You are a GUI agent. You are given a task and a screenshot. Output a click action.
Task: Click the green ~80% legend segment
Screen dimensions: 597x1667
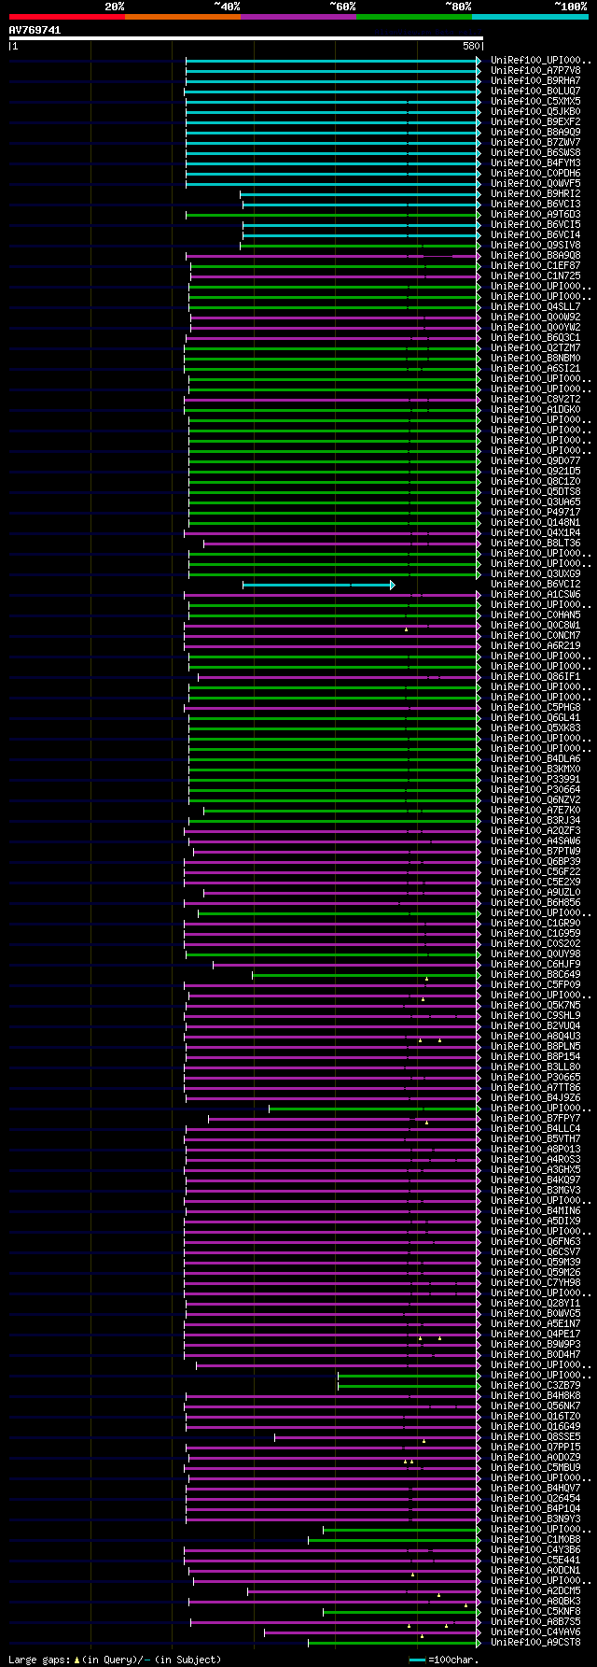pos(414,17)
